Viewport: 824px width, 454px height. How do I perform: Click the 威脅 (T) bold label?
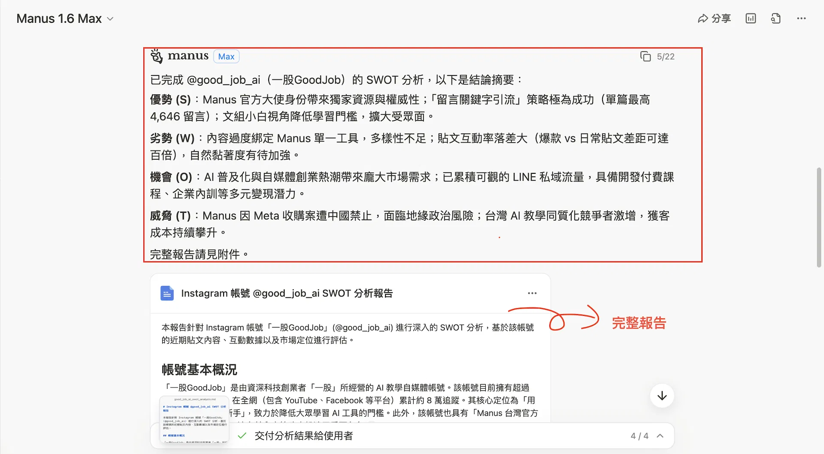click(170, 215)
